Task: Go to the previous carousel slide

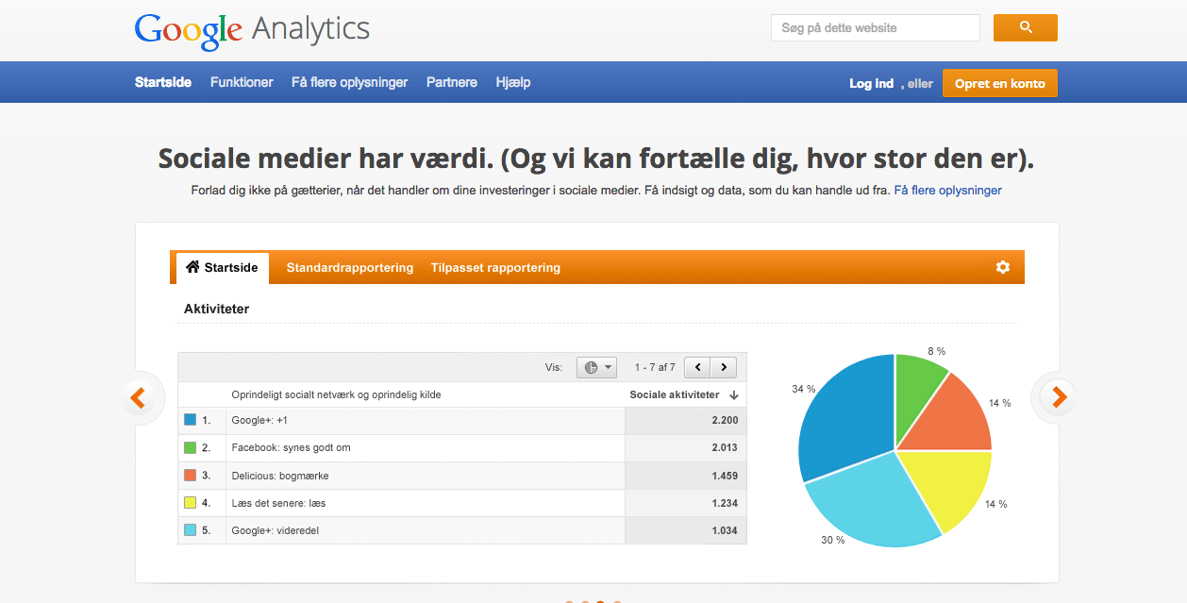Action: (138, 397)
